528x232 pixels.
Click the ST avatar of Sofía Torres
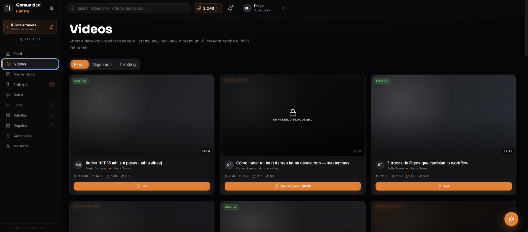380,165
